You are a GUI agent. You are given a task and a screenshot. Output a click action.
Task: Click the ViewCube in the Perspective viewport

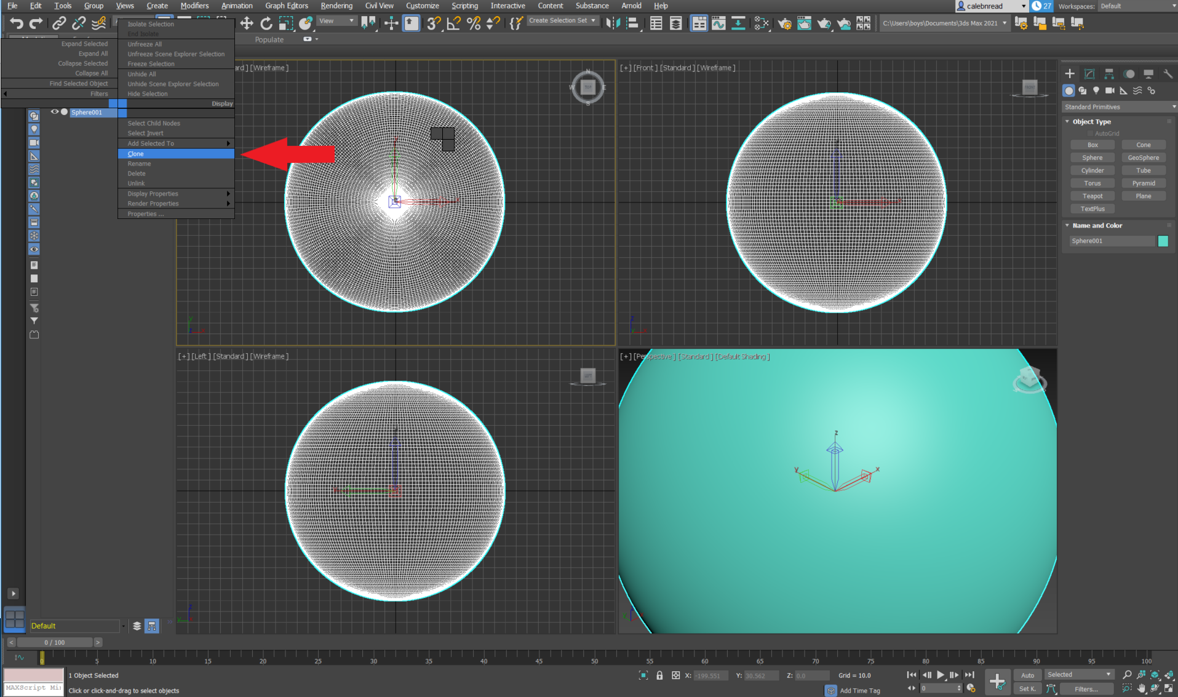[1029, 379]
